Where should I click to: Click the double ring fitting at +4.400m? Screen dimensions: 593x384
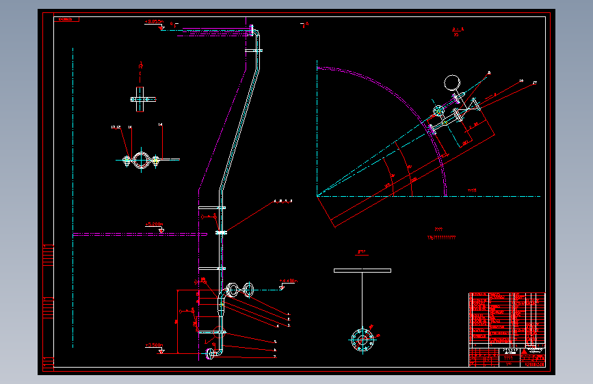tap(240, 290)
